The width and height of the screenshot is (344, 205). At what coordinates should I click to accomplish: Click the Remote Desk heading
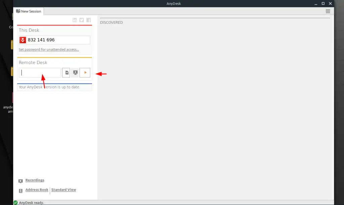click(x=33, y=63)
